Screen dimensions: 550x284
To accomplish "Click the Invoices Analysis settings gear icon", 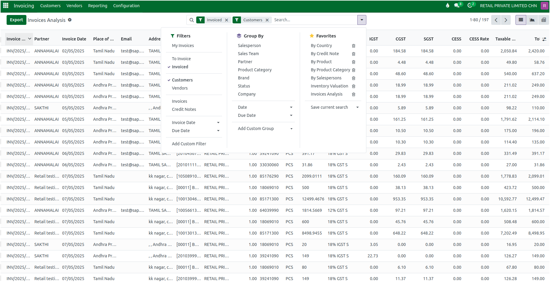I will [70, 20].
